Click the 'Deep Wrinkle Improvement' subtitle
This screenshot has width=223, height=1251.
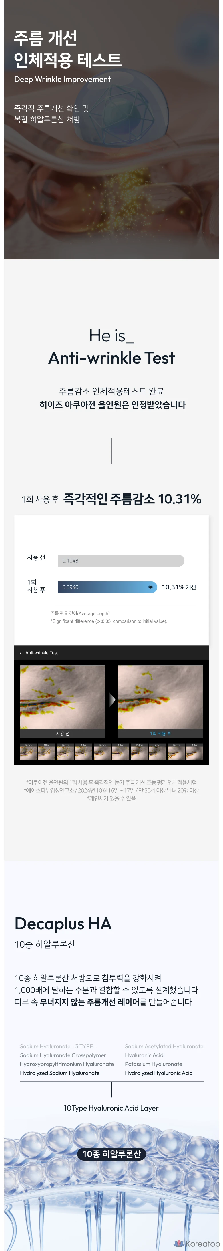tap(62, 79)
